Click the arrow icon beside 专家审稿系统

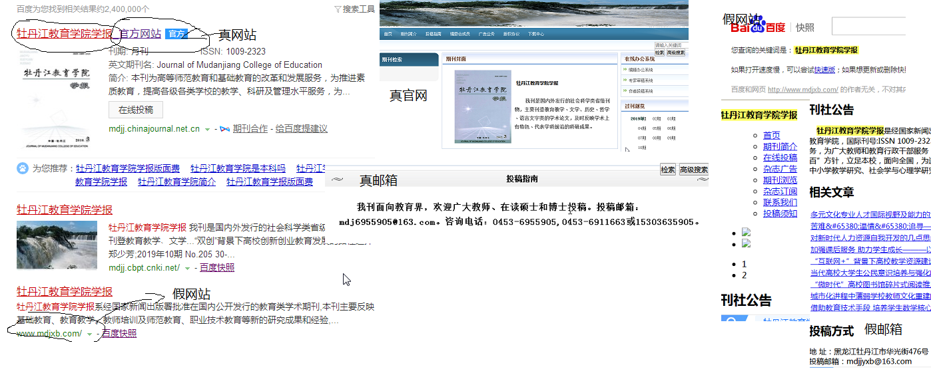point(625,80)
